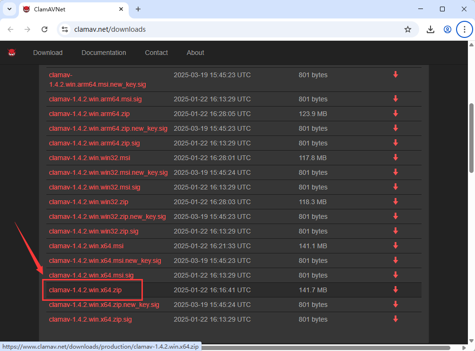Viewport: 475px width, 351px height.
Task: Click the ClamAV logo in the site header
Action: click(12, 53)
